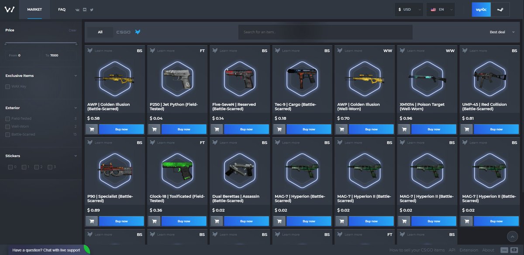Viewport: 524px width, 255px height.
Task: Buy now the Tec-9 Cargo
Action: (309, 129)
